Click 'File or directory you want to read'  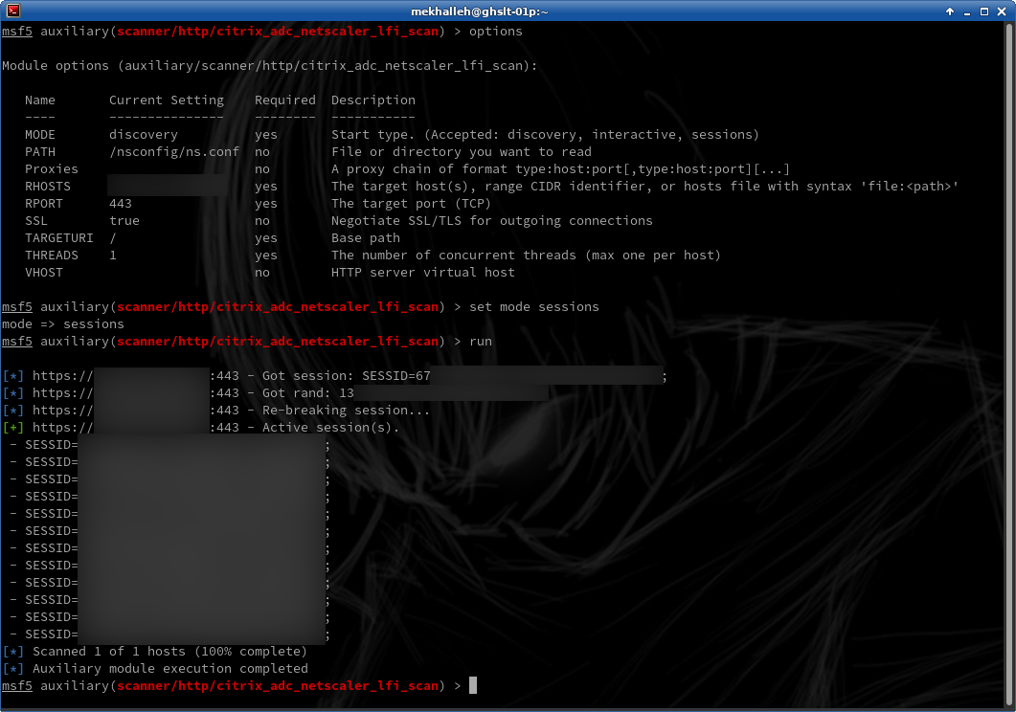click(x=462, y=152)
